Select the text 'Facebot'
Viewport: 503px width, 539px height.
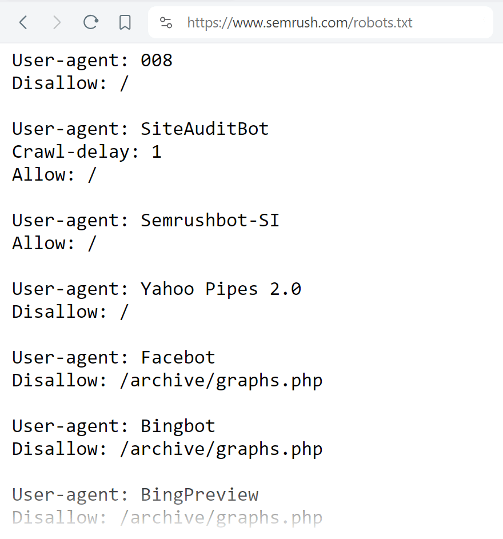click(178, 357)
